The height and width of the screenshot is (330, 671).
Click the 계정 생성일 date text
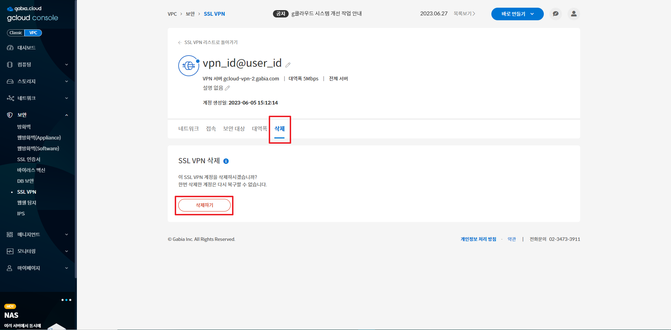point(240,103)
